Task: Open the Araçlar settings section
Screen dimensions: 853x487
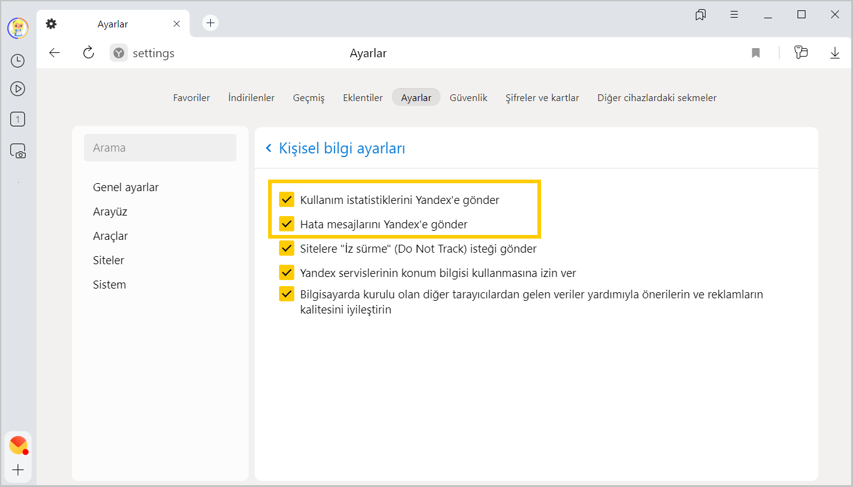Action: (x=110, y=236)
